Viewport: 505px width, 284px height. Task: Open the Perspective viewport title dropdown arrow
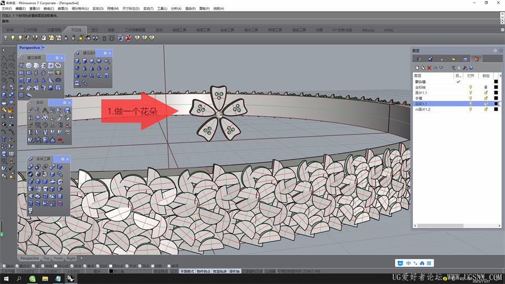(x=43, y=48)
